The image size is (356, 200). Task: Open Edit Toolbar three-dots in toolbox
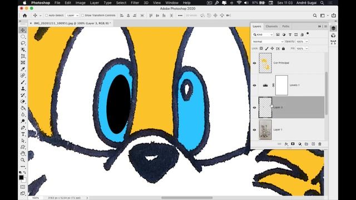tap(23, 167)
